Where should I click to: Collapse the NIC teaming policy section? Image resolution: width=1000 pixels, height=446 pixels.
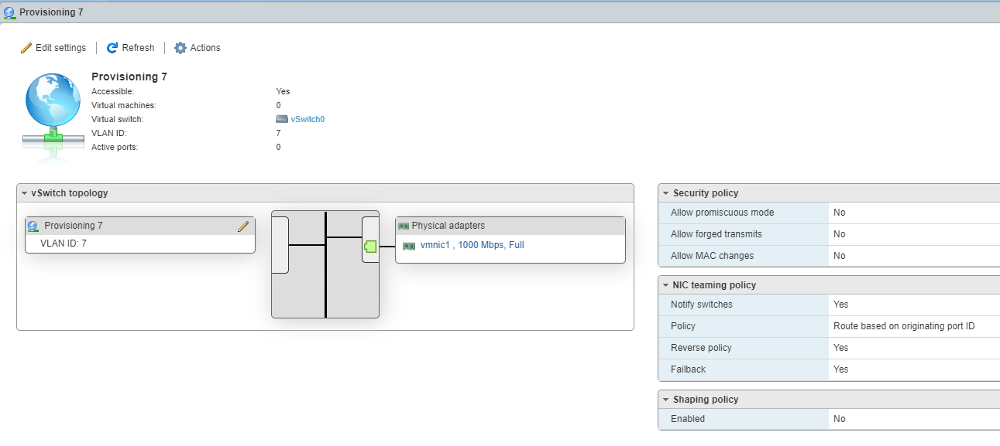(666, 285)
